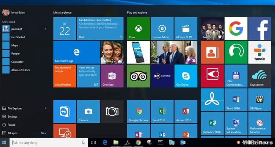Image resolution: width=275 pixels, height=147 pixels.
Task: Open the News photo tile
Action: [174, 52]
